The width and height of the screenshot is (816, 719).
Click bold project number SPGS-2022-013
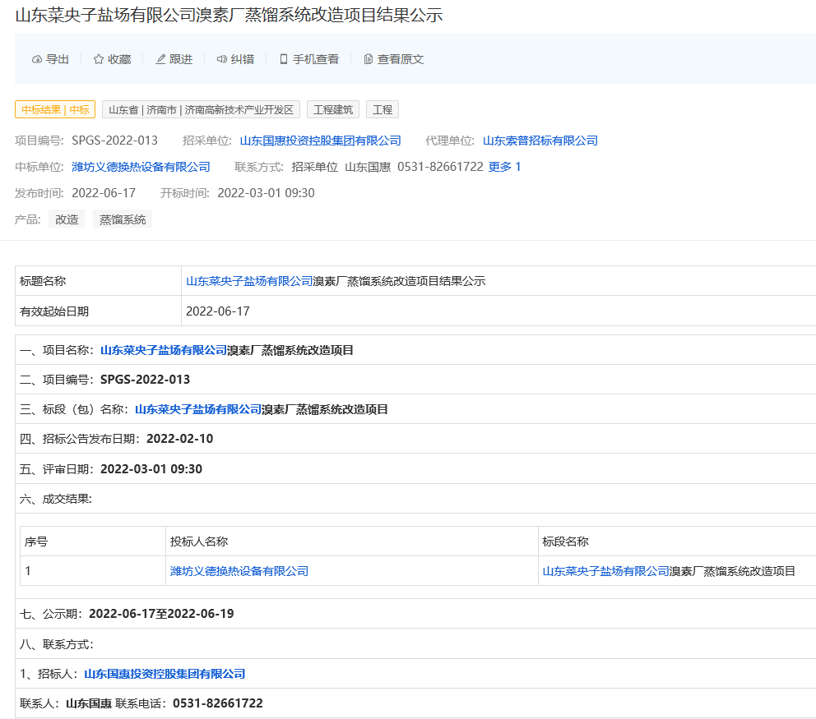click(x=146, y=380)
